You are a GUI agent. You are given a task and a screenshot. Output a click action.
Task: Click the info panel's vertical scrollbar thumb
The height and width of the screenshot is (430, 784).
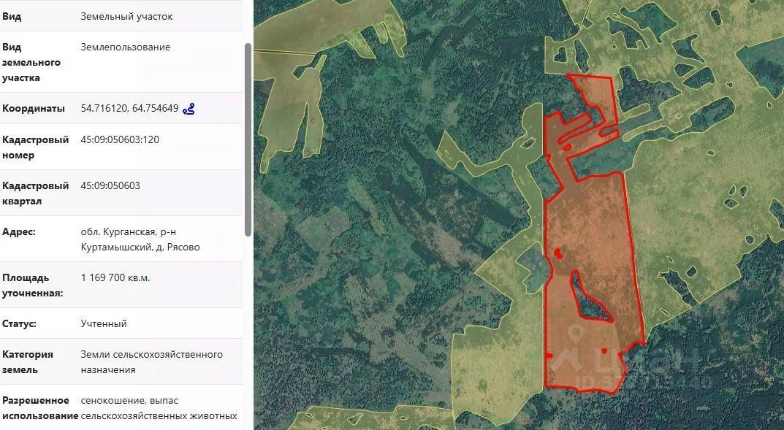coord(248,139)
